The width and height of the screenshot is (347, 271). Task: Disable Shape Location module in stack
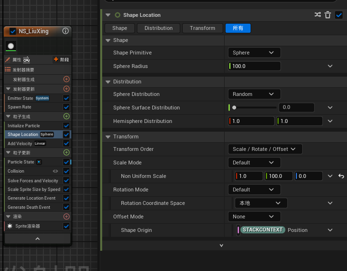point(66,135)
